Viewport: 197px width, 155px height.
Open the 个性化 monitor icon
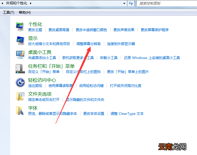(20, 27)
